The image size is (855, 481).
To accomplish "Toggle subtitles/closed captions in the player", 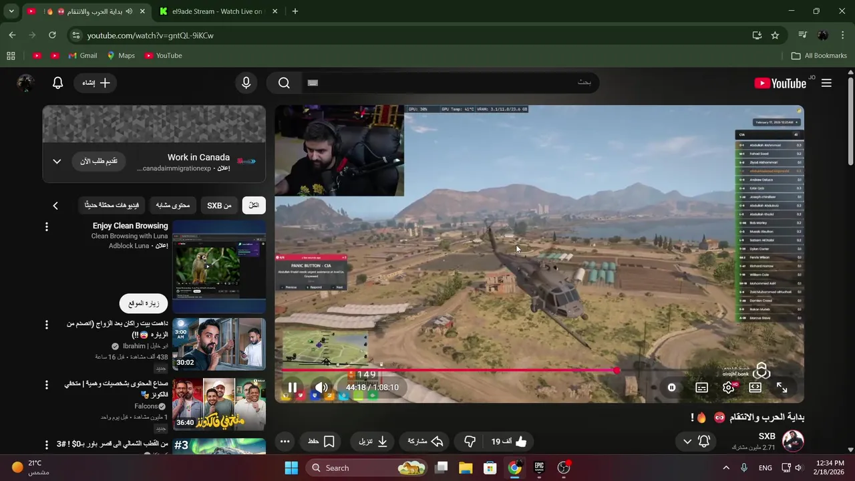I will click(701, 387).
